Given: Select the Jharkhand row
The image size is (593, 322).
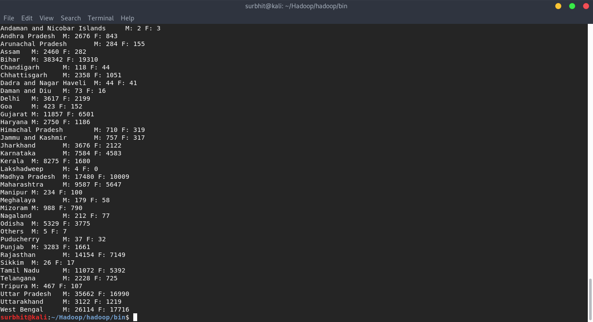Looking at the screenshot, I should click(61, 145).
